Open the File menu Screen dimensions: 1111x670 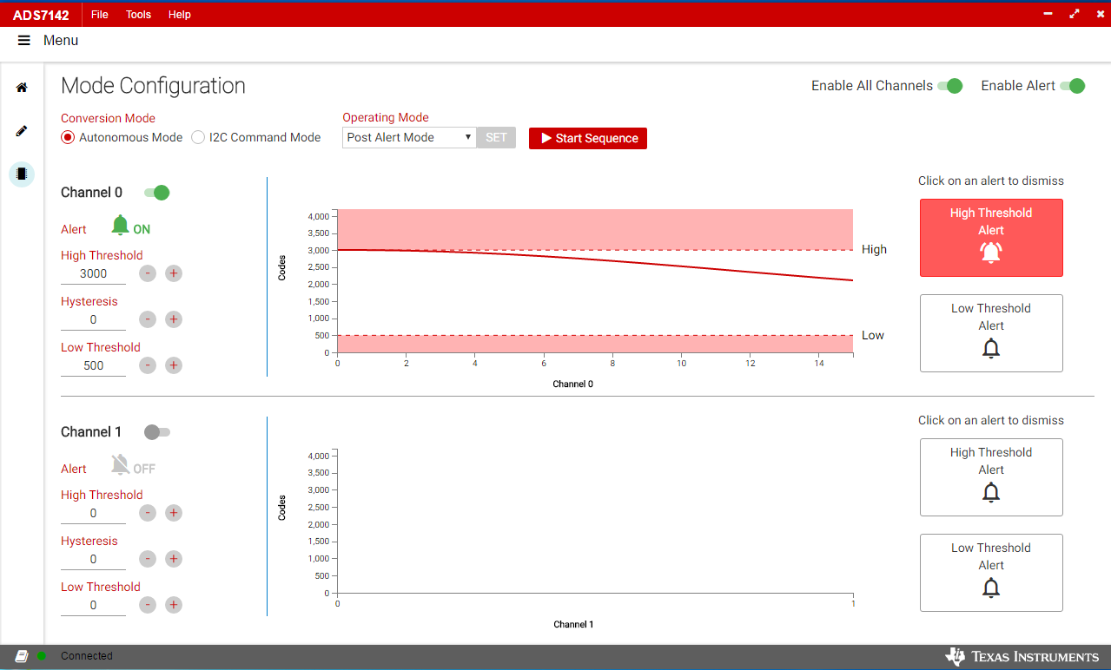100,15
